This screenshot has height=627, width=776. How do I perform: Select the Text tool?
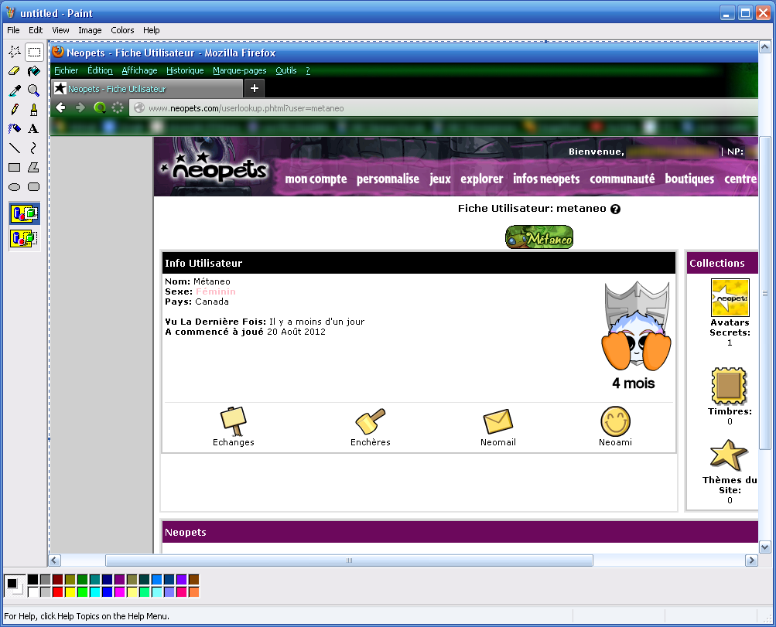coord(33,128)
